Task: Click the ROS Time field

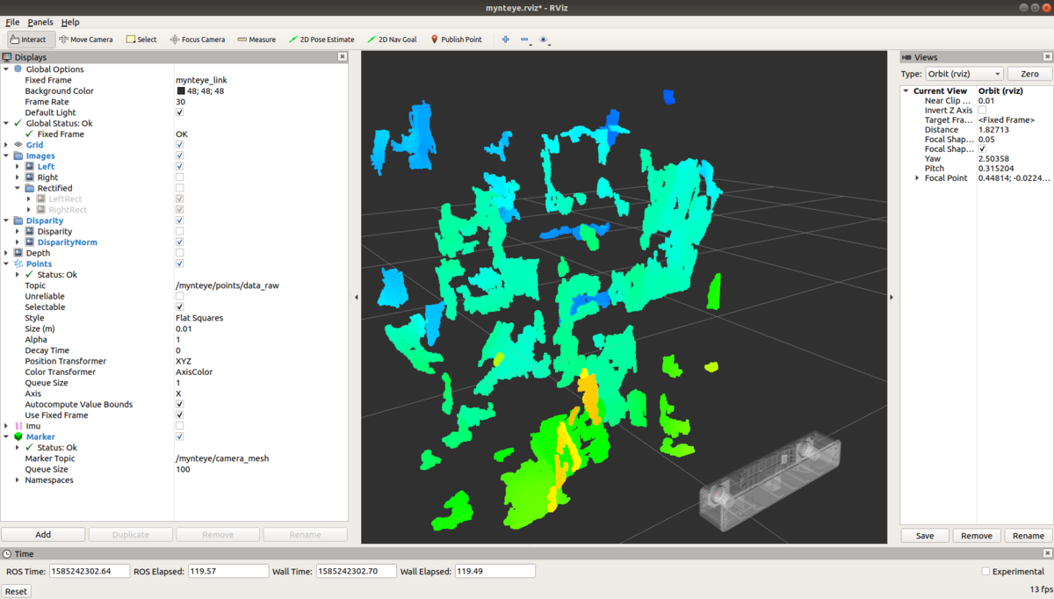Action: (90, 571)
